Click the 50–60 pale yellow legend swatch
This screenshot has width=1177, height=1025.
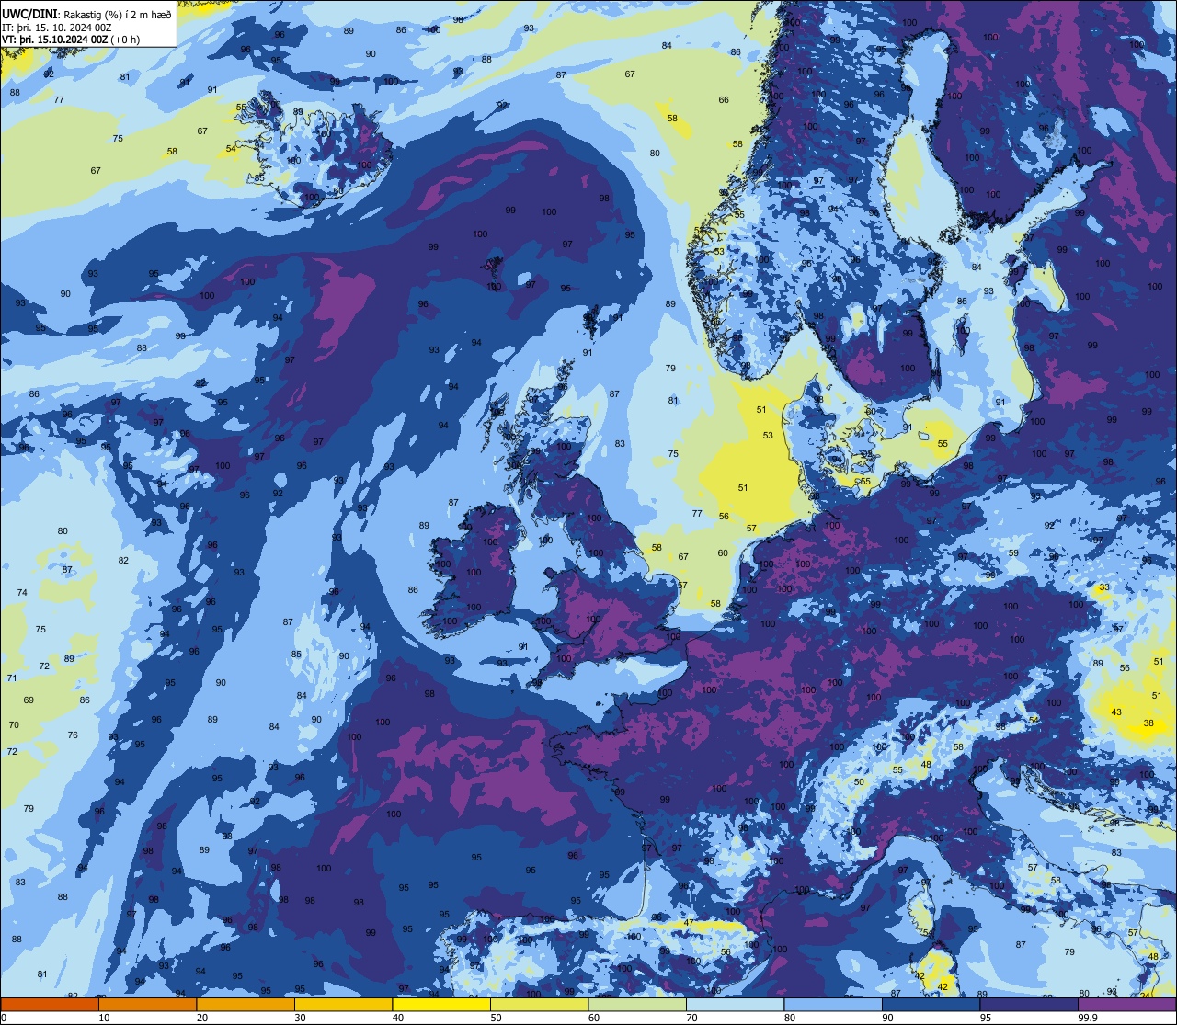pyautogui.click(x=539, y=1004)
